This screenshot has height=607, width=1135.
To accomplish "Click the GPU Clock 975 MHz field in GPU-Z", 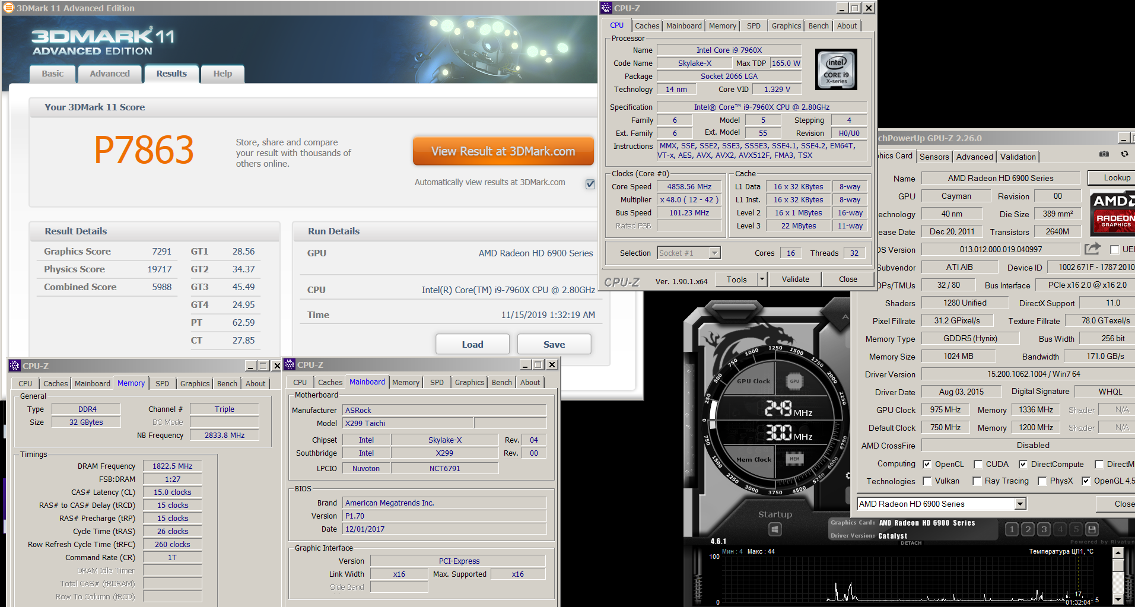I will click(945, 409).
